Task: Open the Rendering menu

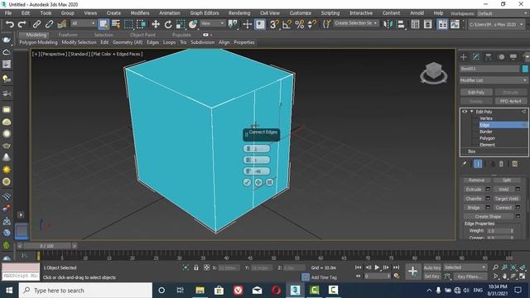Action: [239, 13]
